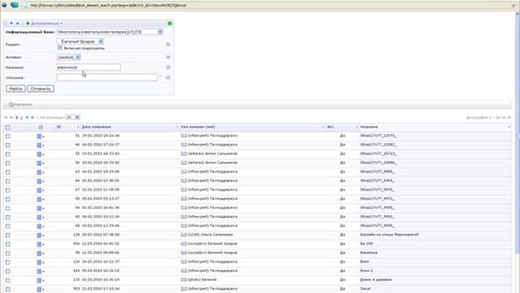Viewport: 520px width, 293px height.
Task: Select the date cell in row ID 126
Action: 101,262
